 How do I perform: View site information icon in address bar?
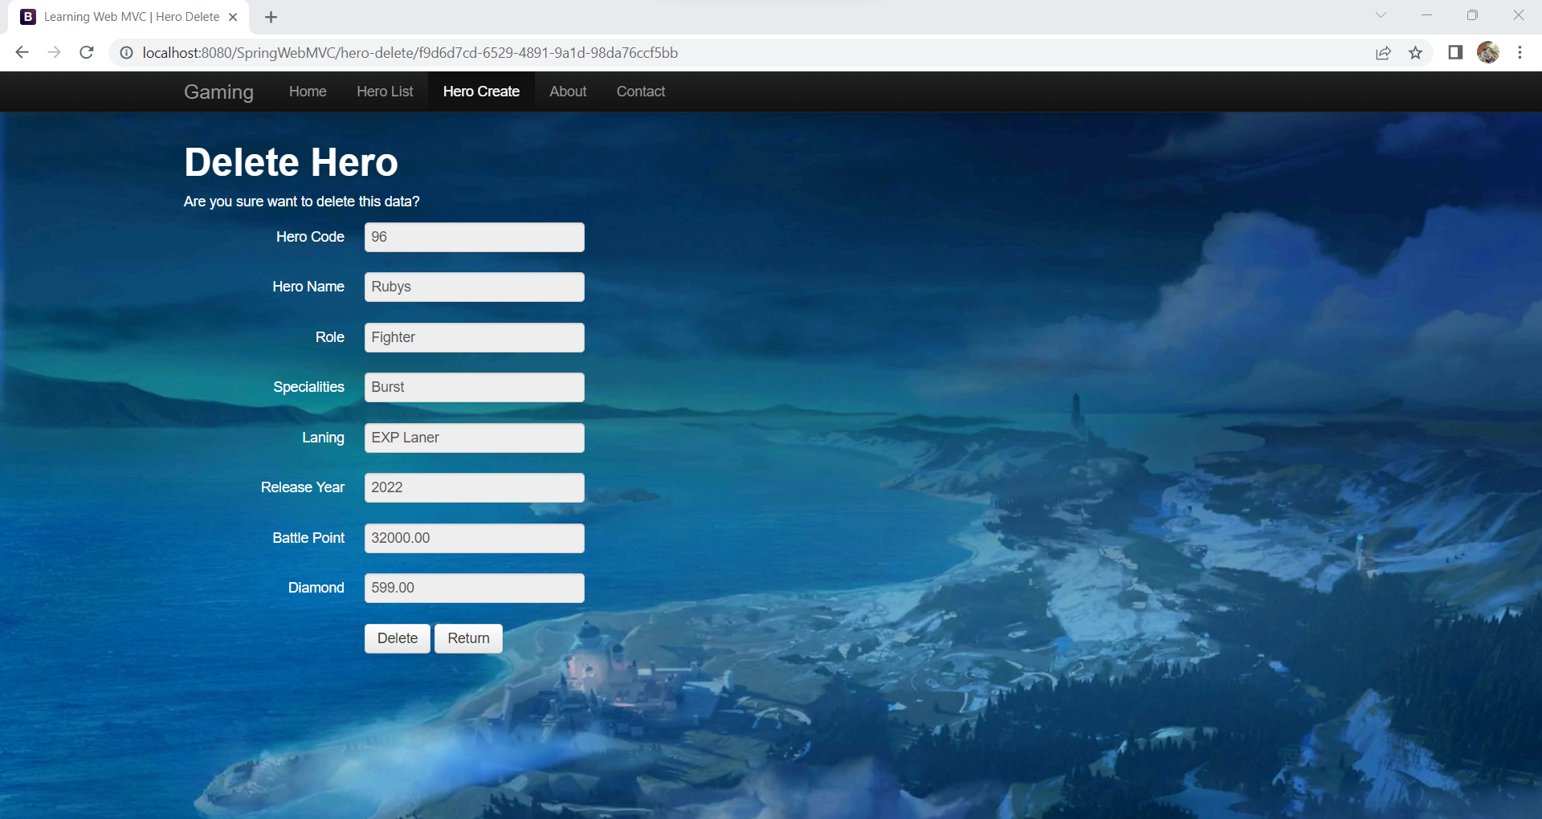tap(126, 53)
